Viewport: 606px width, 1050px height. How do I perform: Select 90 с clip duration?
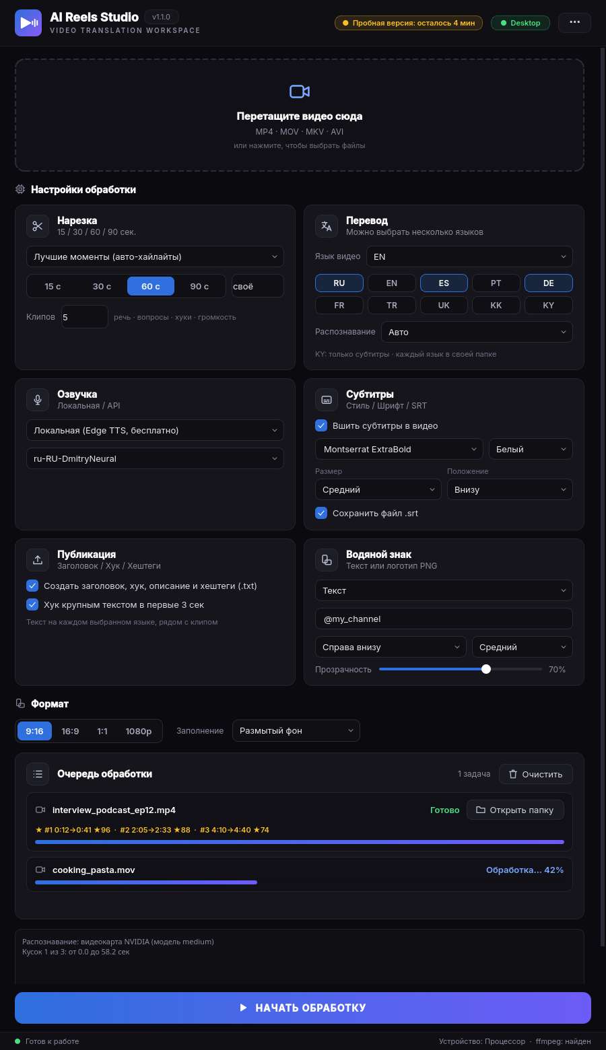[x=199, y=286]
